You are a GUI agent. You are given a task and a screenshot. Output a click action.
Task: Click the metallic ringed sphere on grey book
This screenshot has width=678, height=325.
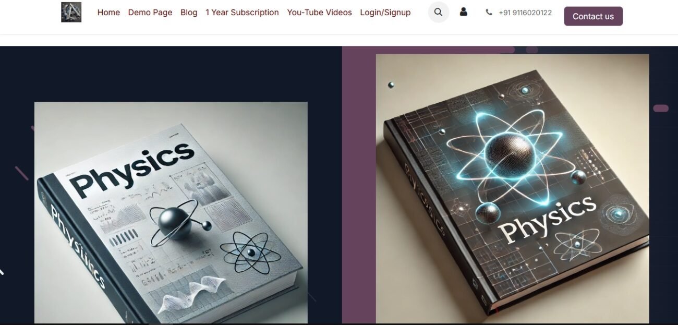tap(176, 223)
